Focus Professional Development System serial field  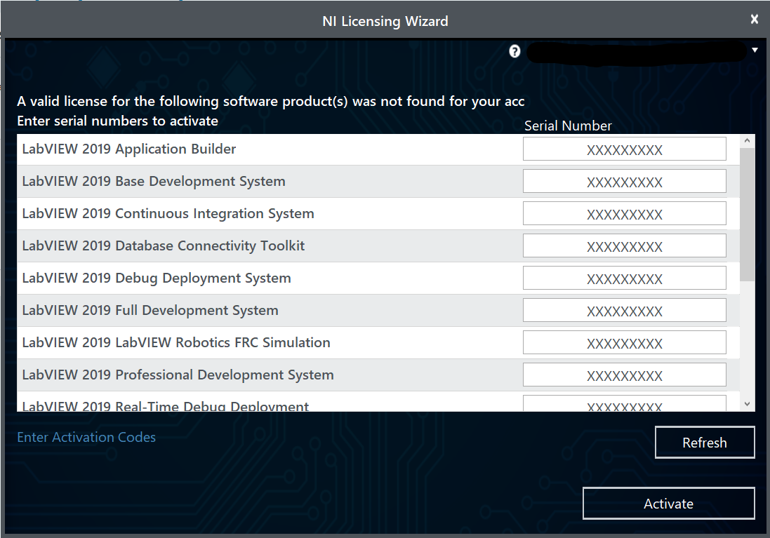[x=624, y=375]
